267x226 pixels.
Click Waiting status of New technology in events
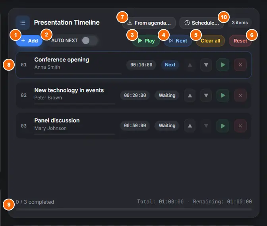point(167,95)
